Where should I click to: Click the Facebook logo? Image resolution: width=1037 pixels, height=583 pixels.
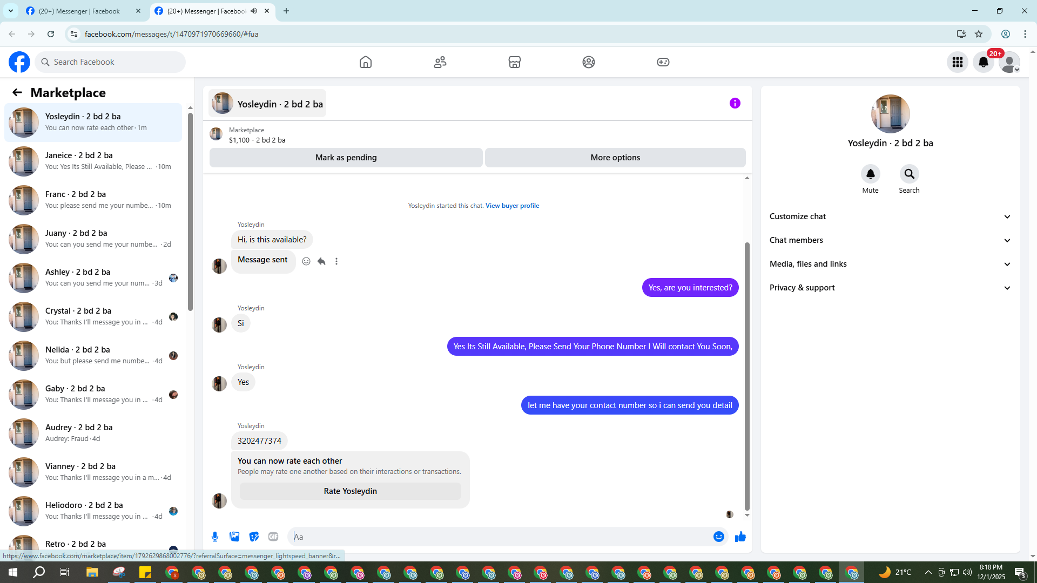pyautogui.click(x=19, y=62)
